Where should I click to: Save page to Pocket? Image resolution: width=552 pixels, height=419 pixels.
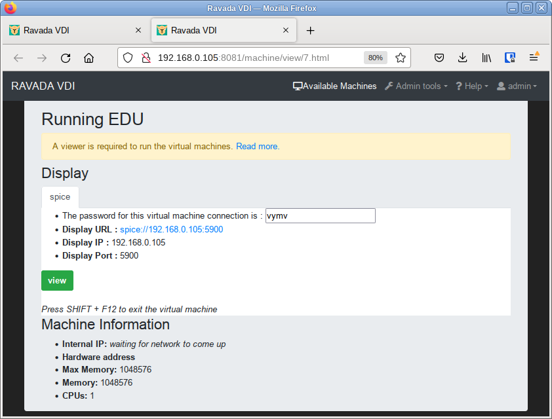tap(439, 58)
